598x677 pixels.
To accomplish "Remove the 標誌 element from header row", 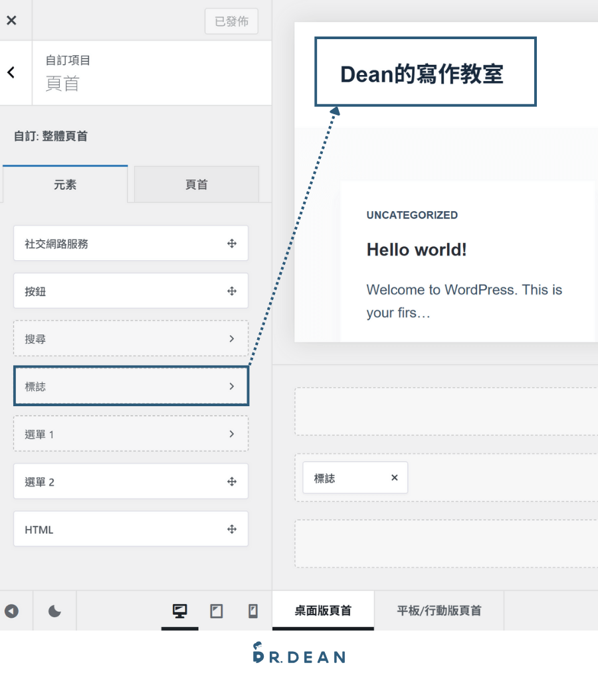I will [x=395, y=477].
